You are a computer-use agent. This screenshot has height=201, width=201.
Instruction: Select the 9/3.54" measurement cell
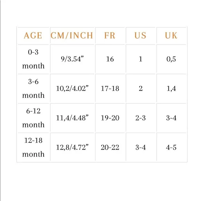(x=72, y=59)
